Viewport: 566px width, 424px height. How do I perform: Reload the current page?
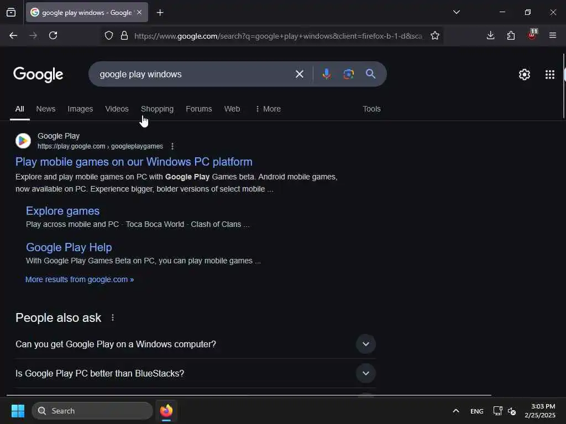(53, 35)
